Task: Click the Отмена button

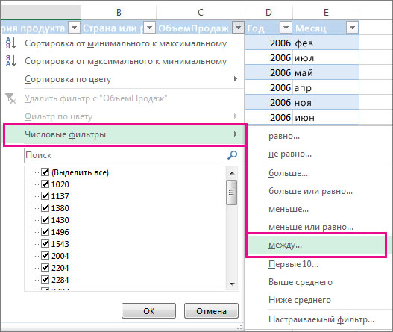Action: tap(211, 311)
